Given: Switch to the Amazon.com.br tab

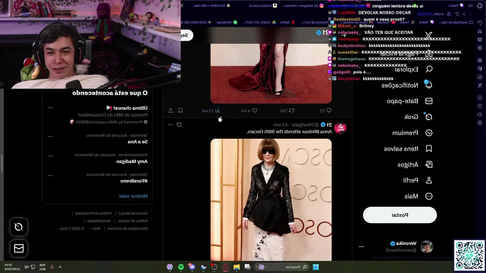Looking at the screenshot, I should click(264, 6).
